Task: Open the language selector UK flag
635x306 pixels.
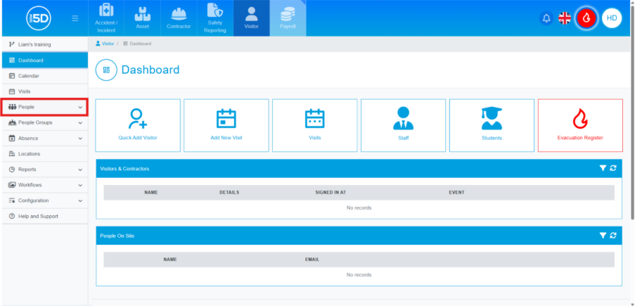Action: 565,18
